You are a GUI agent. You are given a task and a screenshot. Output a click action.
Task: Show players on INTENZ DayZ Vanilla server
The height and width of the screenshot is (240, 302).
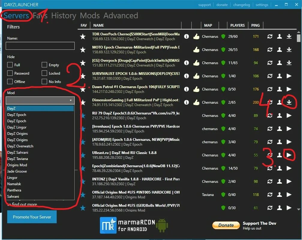(x=280, y=181)
